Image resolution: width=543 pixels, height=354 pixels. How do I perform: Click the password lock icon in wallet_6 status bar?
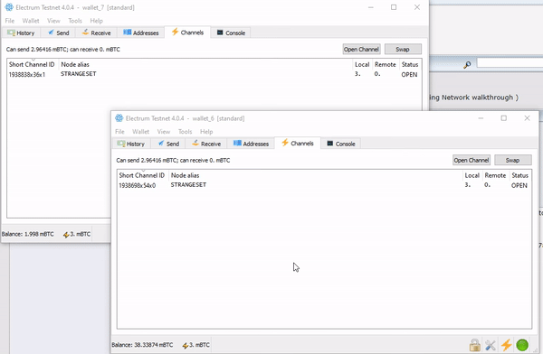[x=475, y=345]
